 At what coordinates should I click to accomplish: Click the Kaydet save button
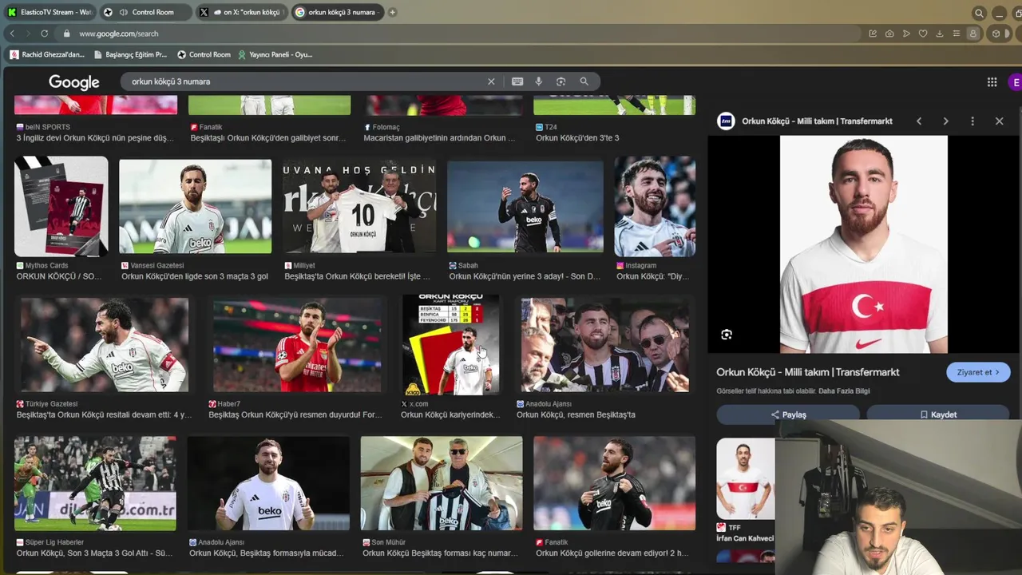tap(938, 414)
